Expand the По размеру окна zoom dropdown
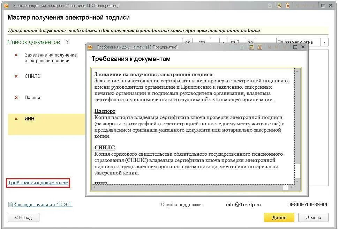 coord(324,42)
